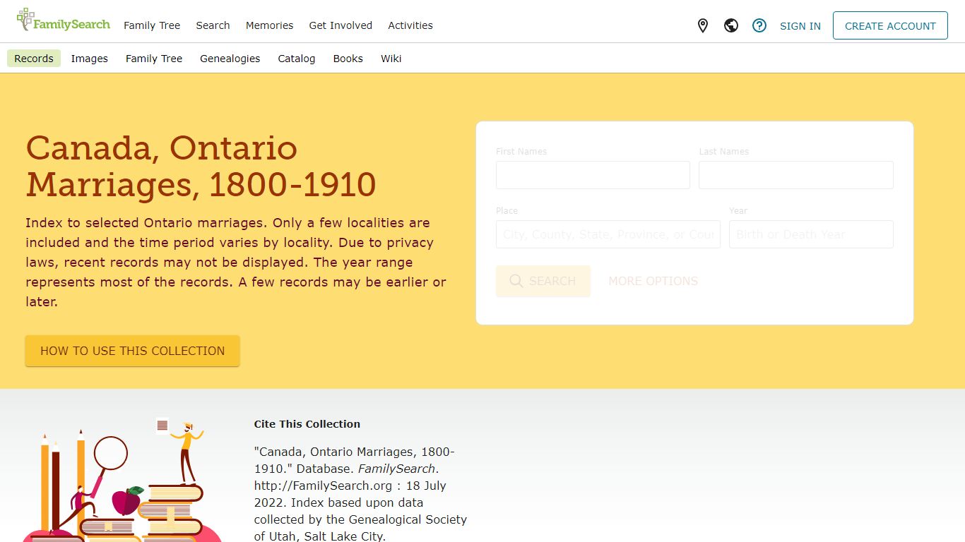Select the Records tab
Image resolution: width=965 pixels, height=542 pixels.
pos(34,59)
